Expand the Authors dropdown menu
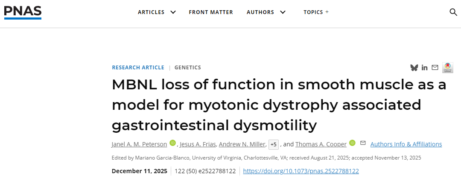 coord(266,12)
